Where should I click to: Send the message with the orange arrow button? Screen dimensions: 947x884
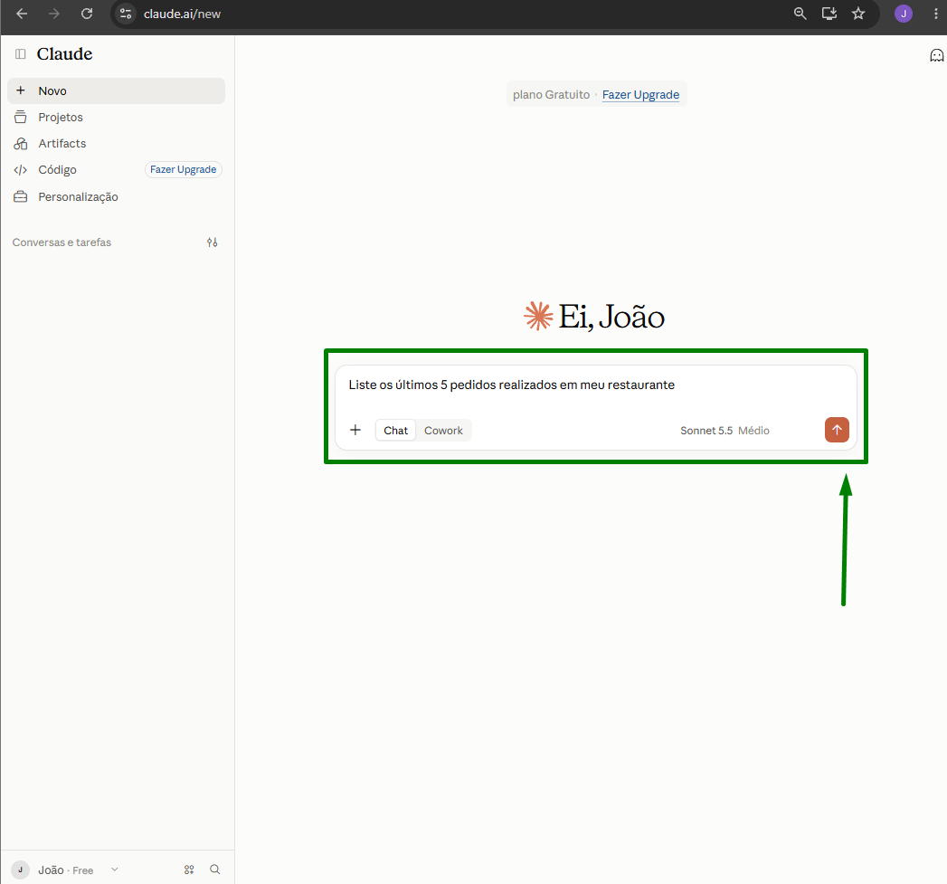(837, 430)
